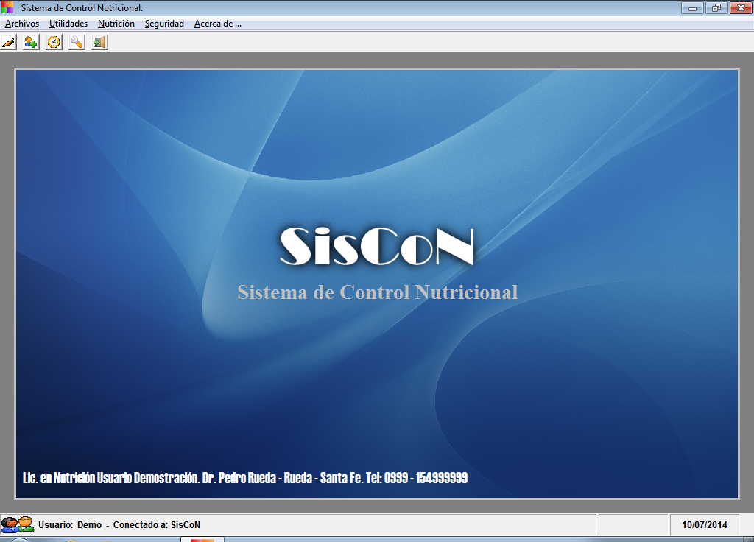The width and height of the screenshot is (754, 542).
Task: Open the Acerca de menu
Action: click(x=217, y=23)
